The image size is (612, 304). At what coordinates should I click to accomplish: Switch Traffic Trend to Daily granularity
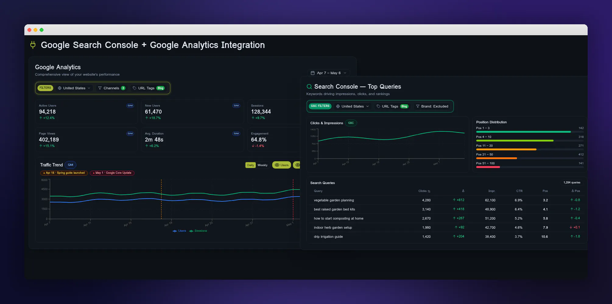point(250,165)
